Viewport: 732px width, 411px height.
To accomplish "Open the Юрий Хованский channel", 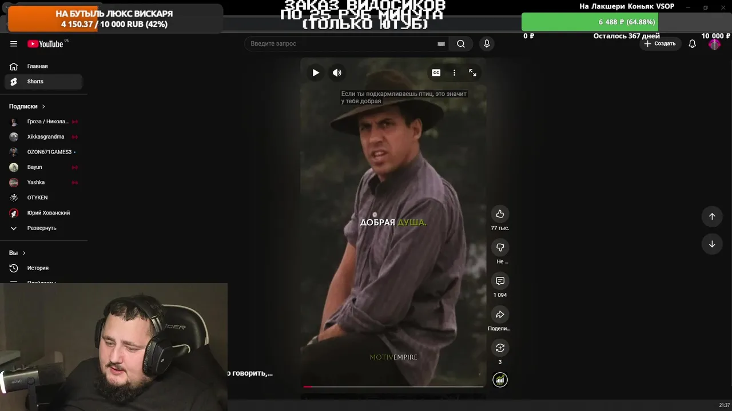I will click(x=43, y=213).
